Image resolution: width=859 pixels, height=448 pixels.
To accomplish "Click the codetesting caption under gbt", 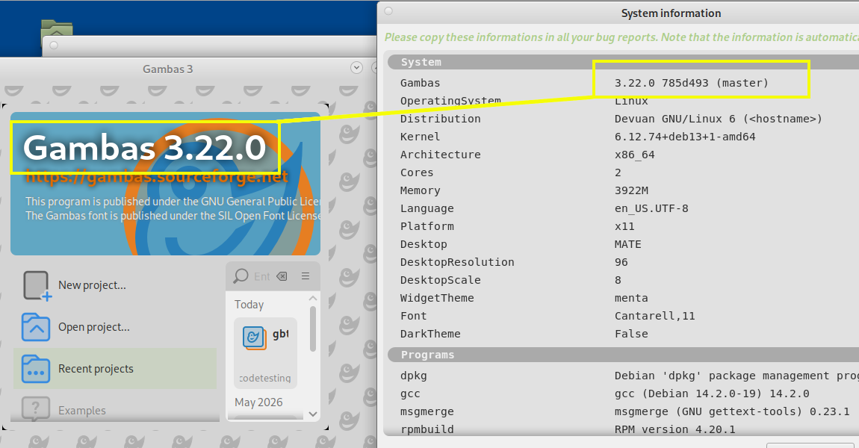I will (x=265, y=378).
